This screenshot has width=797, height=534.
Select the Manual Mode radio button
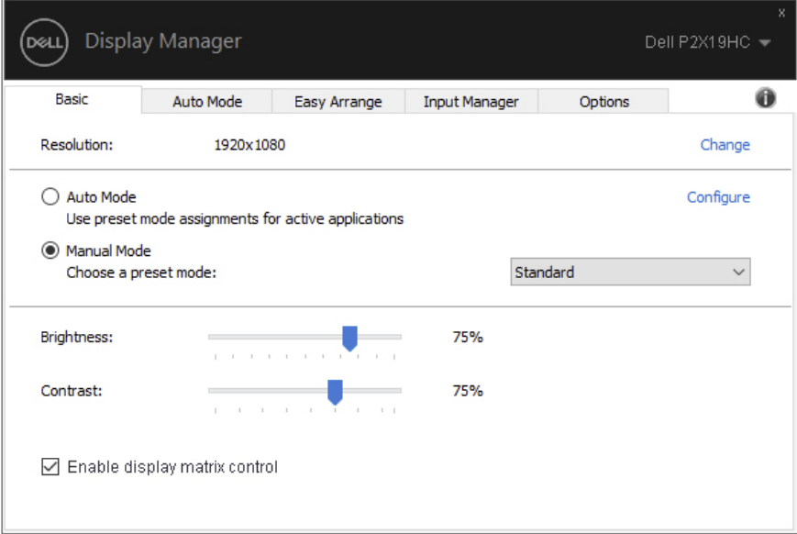click(50, 250)
